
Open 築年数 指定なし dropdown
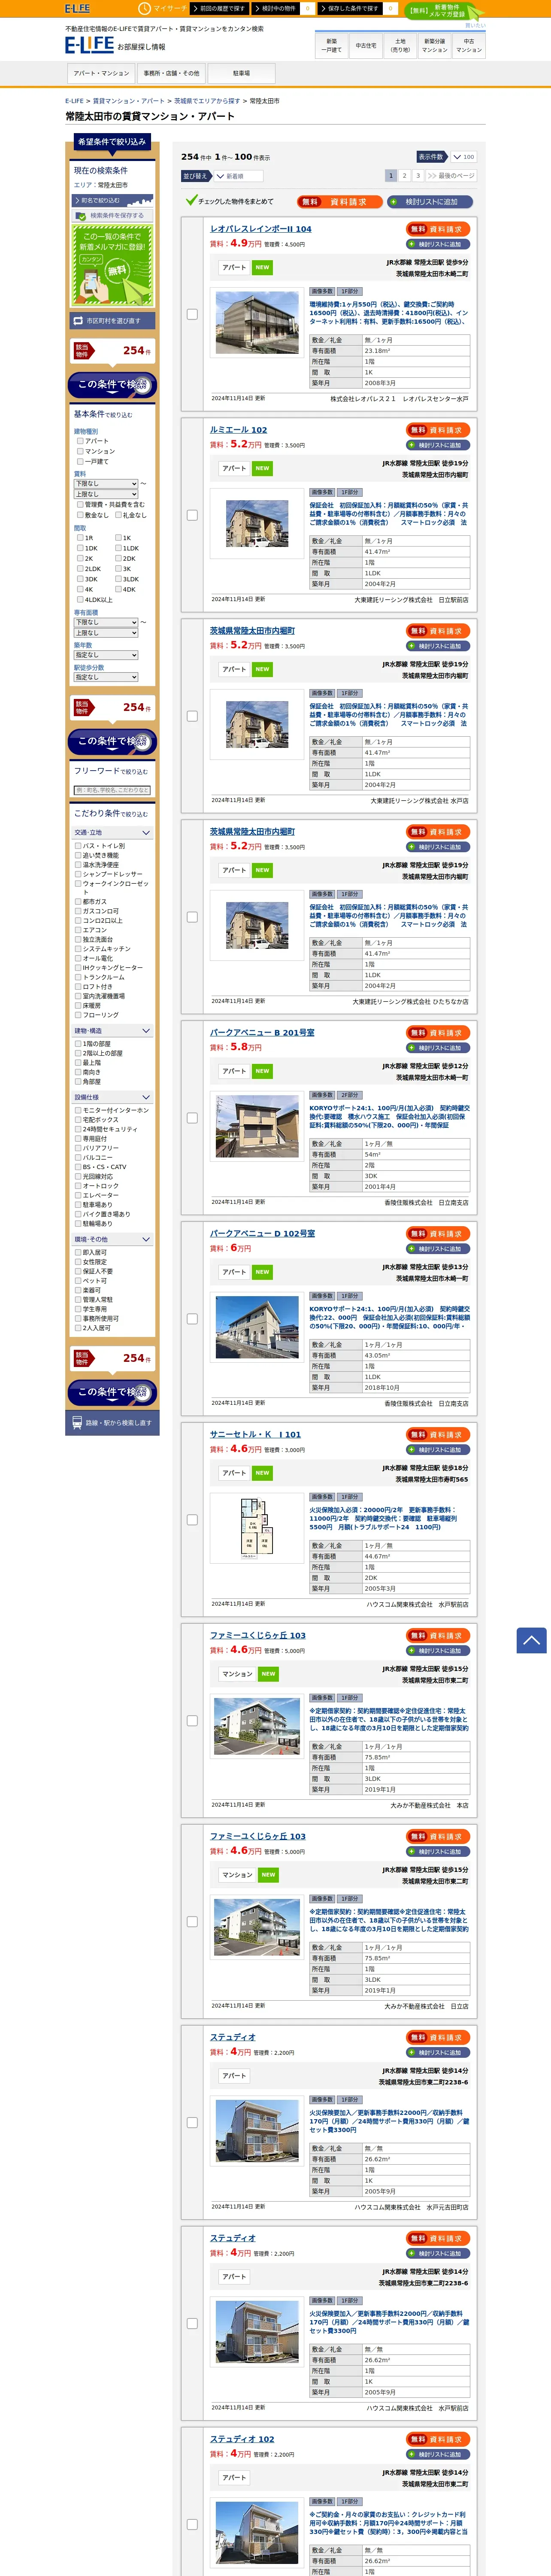pos(106,655)
